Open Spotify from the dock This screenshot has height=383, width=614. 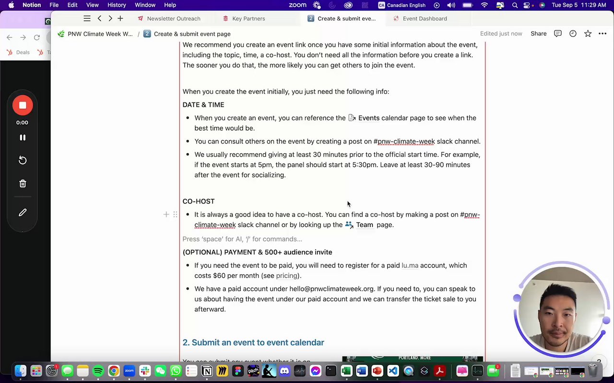[x=98, y=371]
